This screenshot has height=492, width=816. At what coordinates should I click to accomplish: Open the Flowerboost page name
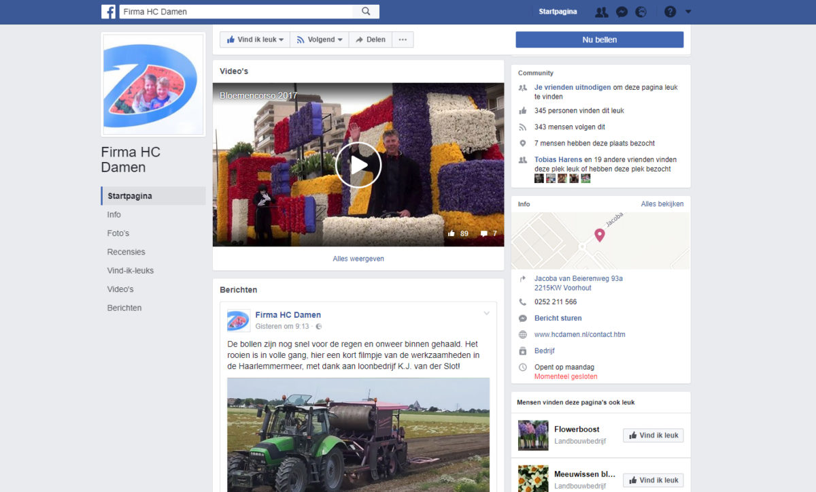(577, 429)
